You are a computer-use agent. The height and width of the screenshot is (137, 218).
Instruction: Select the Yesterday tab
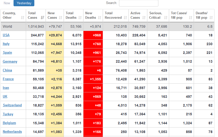pyautogui.click(x=24, y=3)
